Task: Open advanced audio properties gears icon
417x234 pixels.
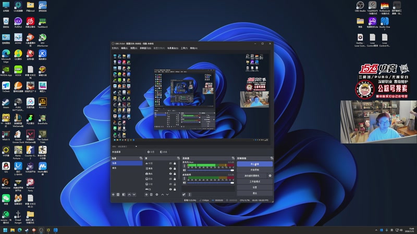Action: 184,194
